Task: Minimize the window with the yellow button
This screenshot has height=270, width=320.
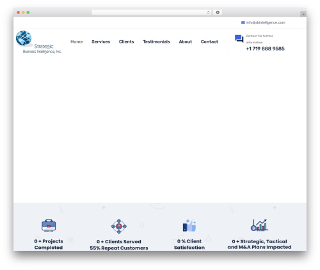Action: click(23, 12)
